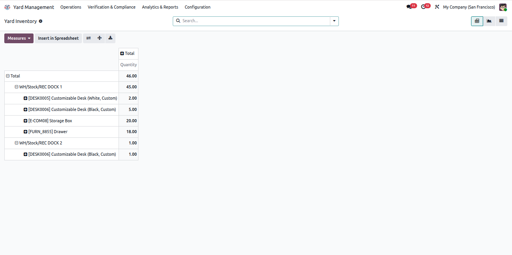
Task: Click the search magnifier icon
Action: coord(178,21)
